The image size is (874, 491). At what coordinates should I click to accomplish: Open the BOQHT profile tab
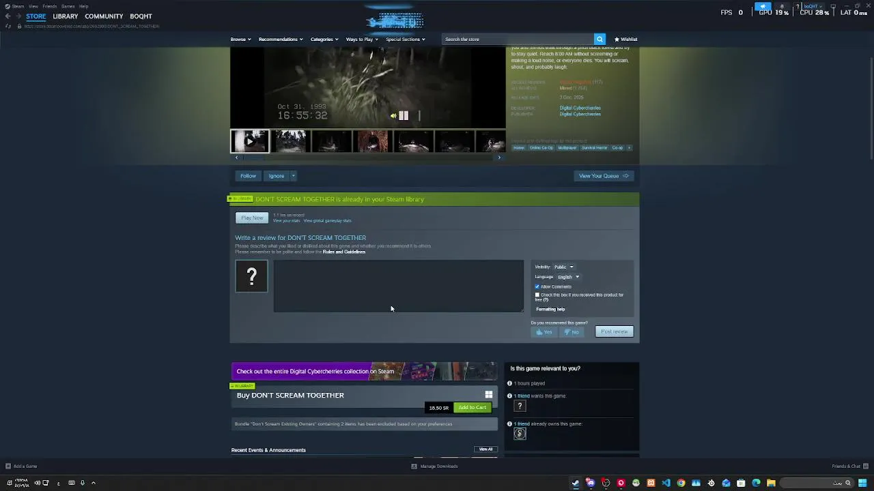141,16
